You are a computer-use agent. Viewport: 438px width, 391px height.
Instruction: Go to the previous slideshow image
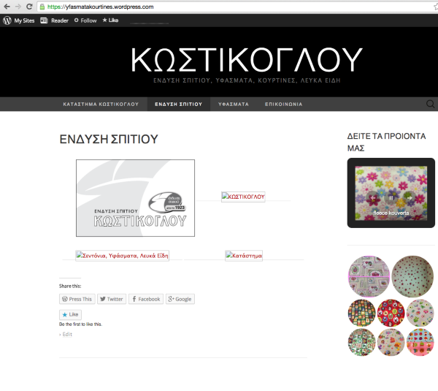372,198
